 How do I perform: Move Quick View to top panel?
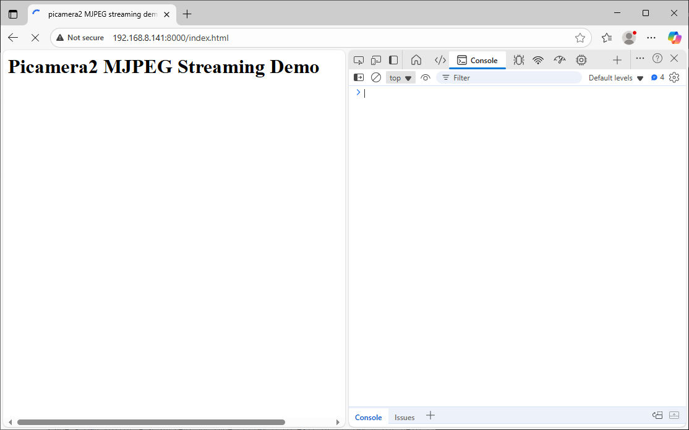[x=657, y=415]
